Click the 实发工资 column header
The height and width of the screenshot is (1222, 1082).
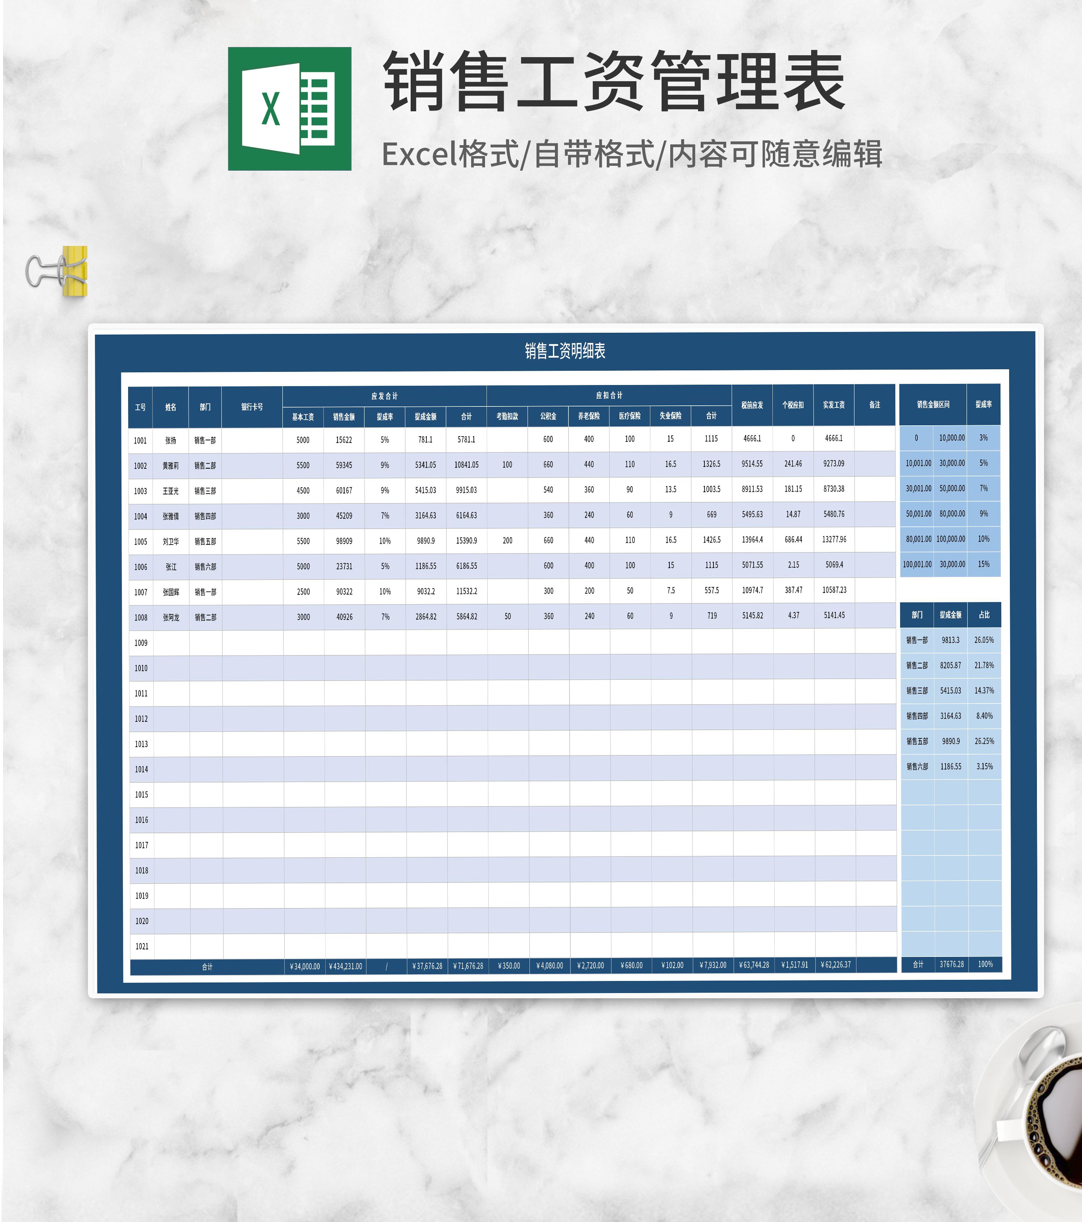[x=833, y=405]
